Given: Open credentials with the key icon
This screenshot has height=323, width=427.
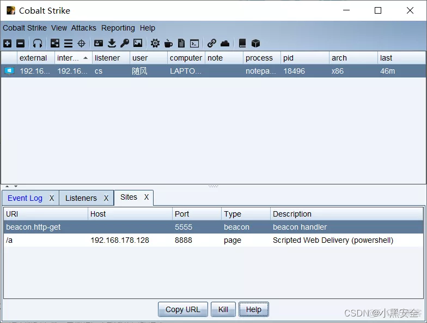Looking at the screenshot, I should pyautogui.click(x=125, y=44).
